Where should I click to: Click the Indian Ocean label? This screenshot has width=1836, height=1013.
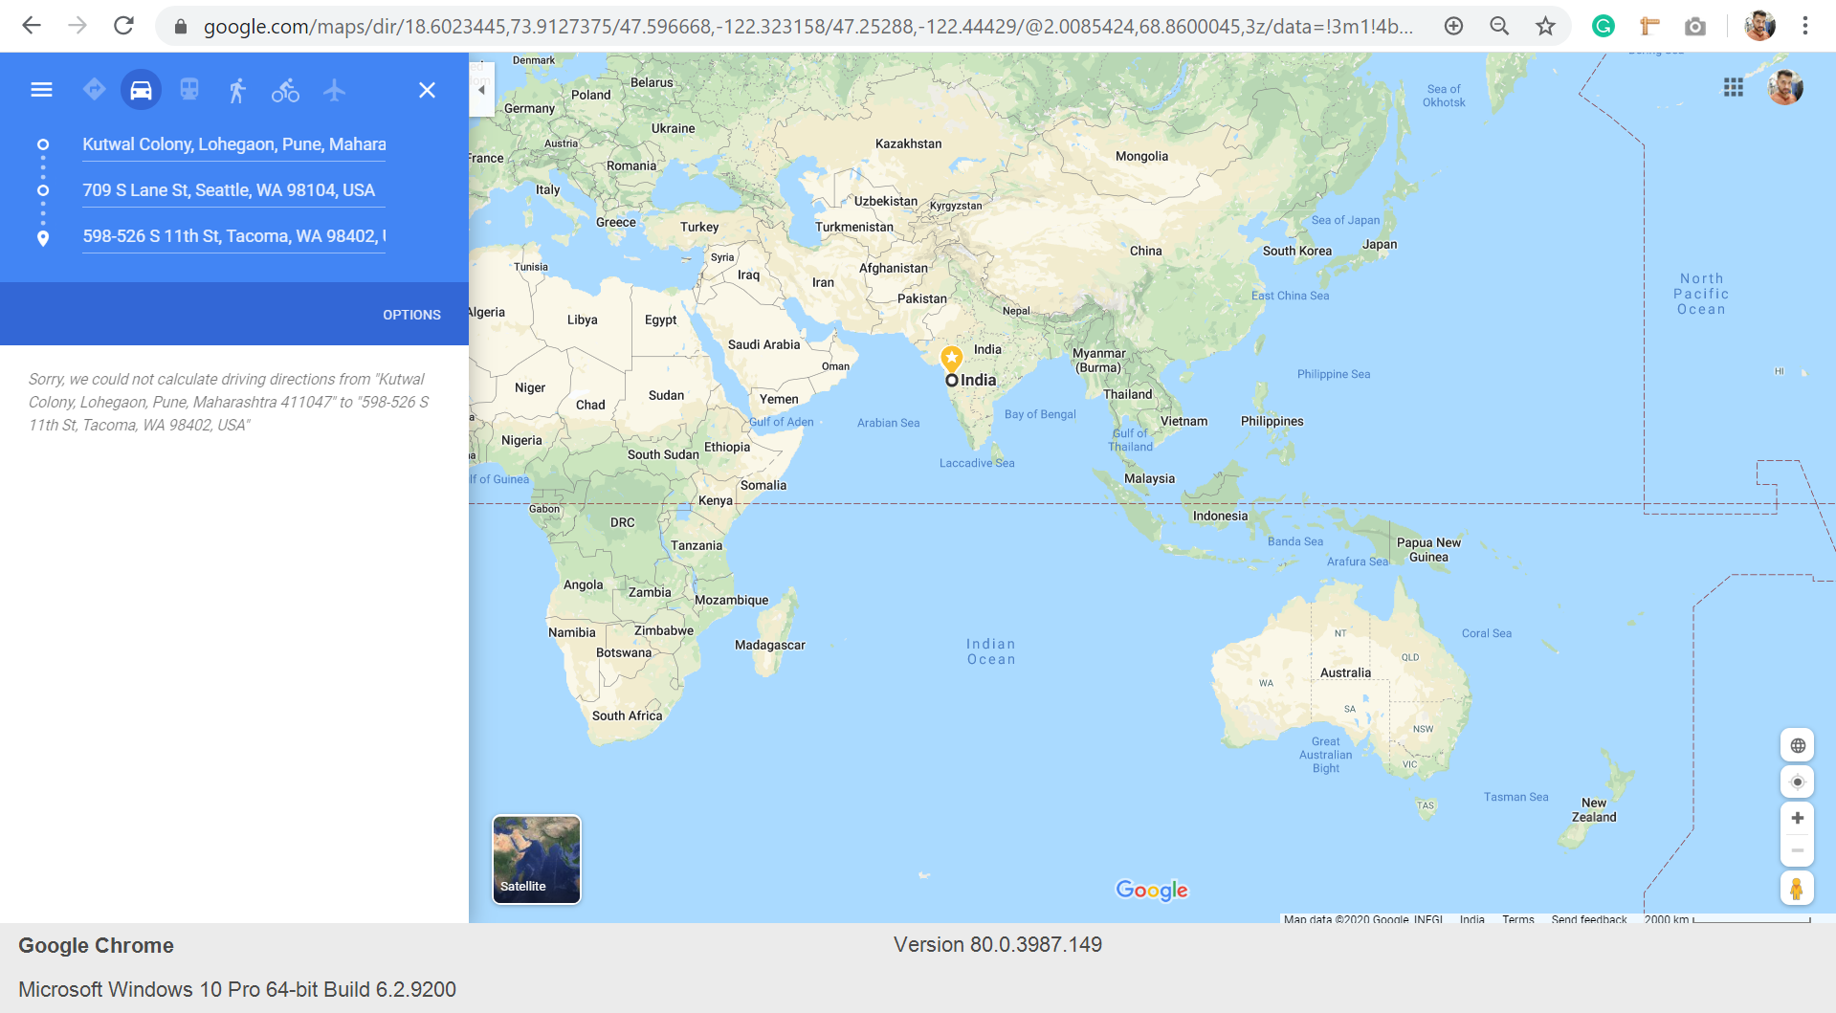pyautogui.click(x=991, y=651)
